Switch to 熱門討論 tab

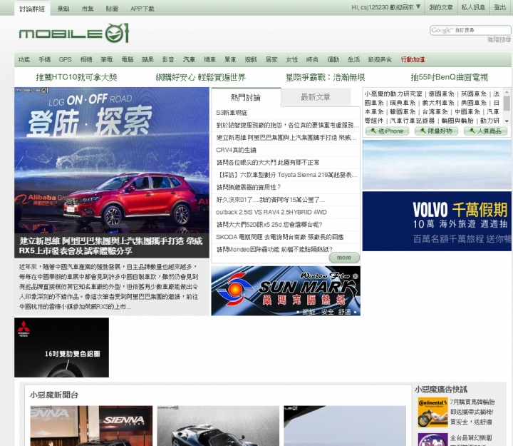pos(246,97)
